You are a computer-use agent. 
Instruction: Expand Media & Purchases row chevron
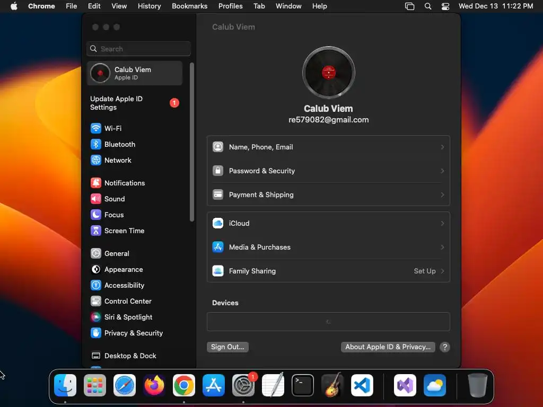442,247
